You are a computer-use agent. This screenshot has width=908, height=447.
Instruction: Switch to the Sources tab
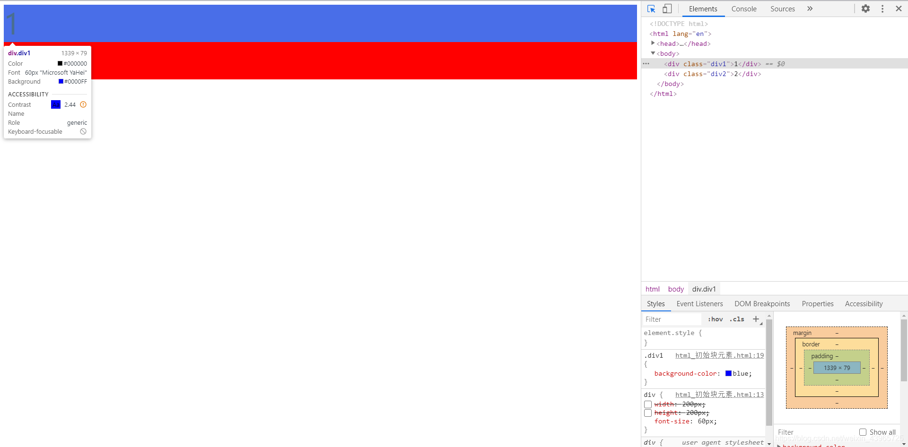click(782, 9)
